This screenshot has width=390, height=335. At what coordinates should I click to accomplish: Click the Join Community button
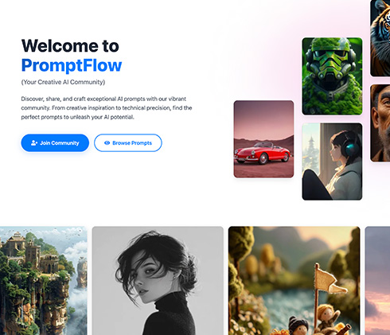55,143
